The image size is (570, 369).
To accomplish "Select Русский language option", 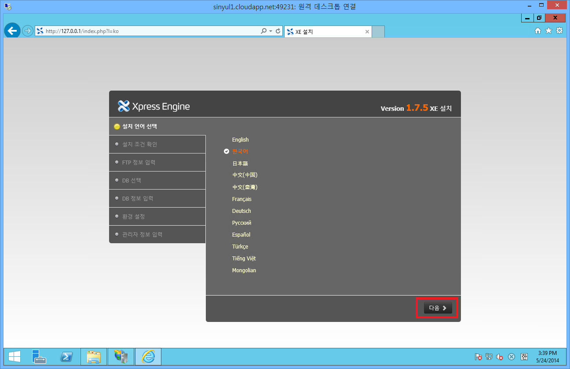I will [241, 223].
